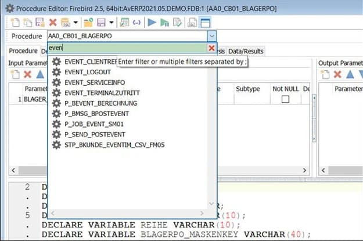
Task: Move output parameter up arrow
Action: [x=349, y=74]
